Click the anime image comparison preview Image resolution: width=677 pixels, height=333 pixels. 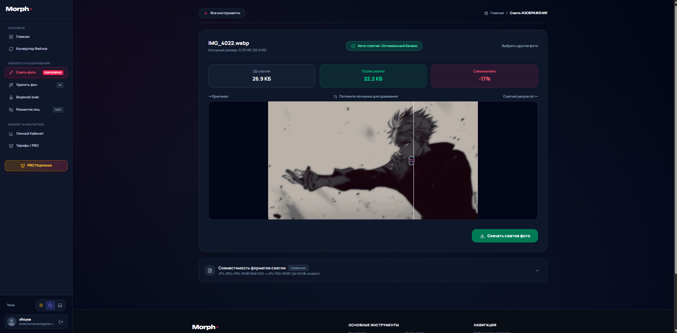373,160
